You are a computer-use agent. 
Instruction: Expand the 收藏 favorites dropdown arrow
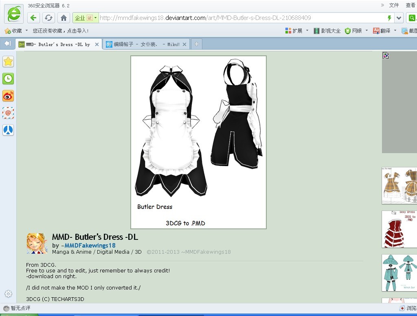26,31
